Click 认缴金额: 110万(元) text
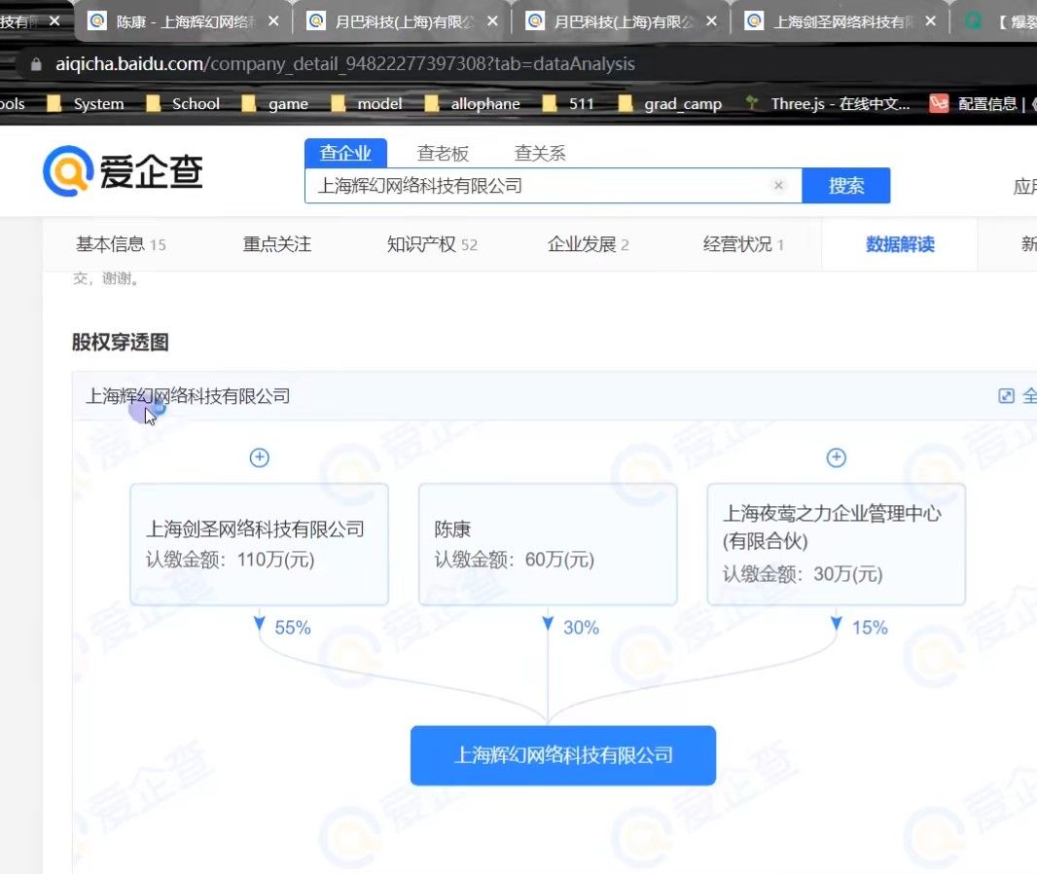The width and height of the screenshot is (1037, 874). [231, 560]
